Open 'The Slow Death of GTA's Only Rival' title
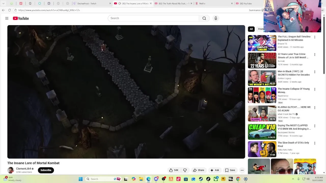The height and width of the screenshot is (183, 326). (x=293, y=144)
